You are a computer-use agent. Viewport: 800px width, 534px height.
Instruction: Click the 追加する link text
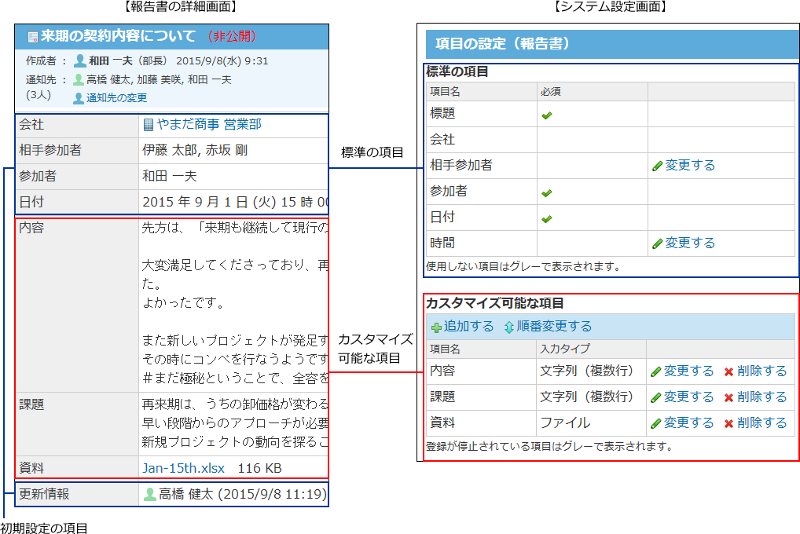tap(469, 327)
